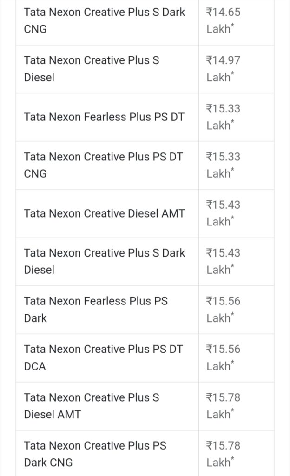Viewport: 290px width, 476px height.
Task: Tap the ₹14.97 Lakh price
Action: pyautogui.click(x=224, y=69)
